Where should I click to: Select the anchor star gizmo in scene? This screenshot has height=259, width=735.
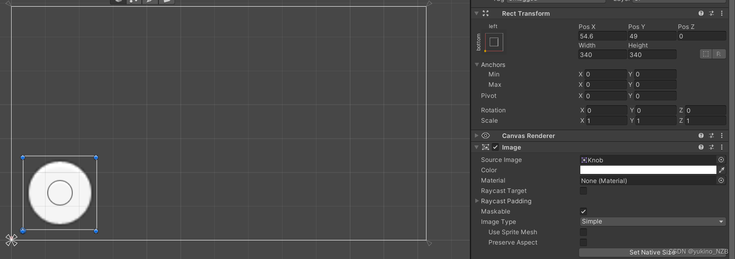pos(12,240)
